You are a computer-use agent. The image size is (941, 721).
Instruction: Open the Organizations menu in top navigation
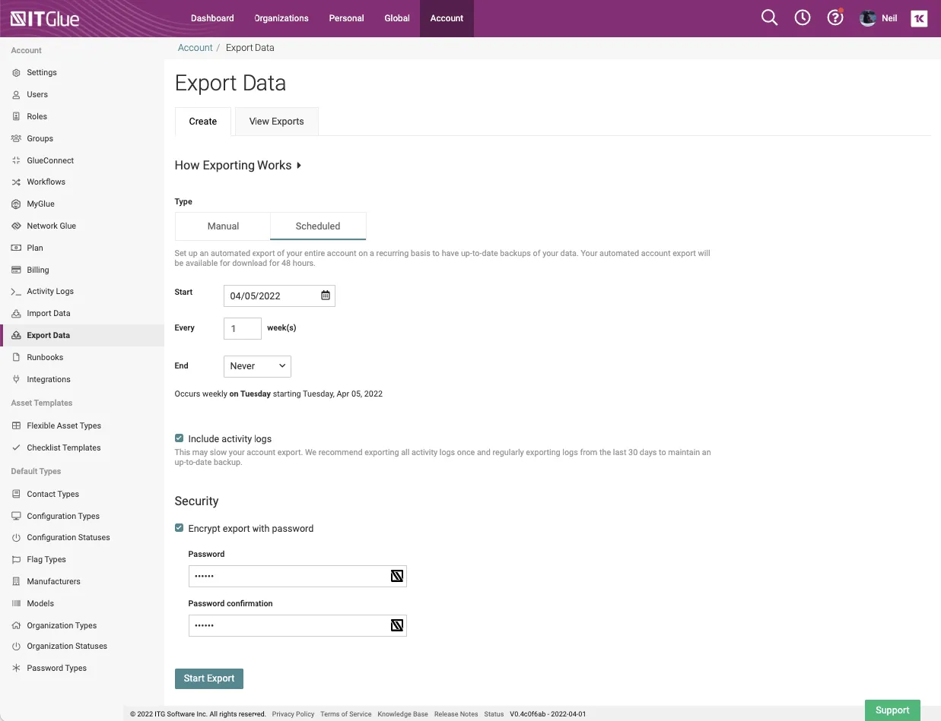coord(281,18)
